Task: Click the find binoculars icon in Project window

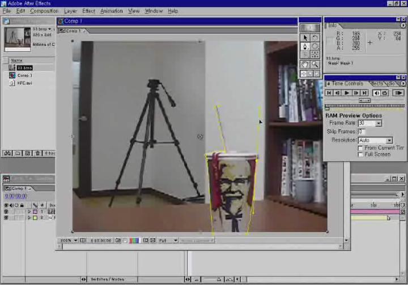Action: tap(7, 153)
